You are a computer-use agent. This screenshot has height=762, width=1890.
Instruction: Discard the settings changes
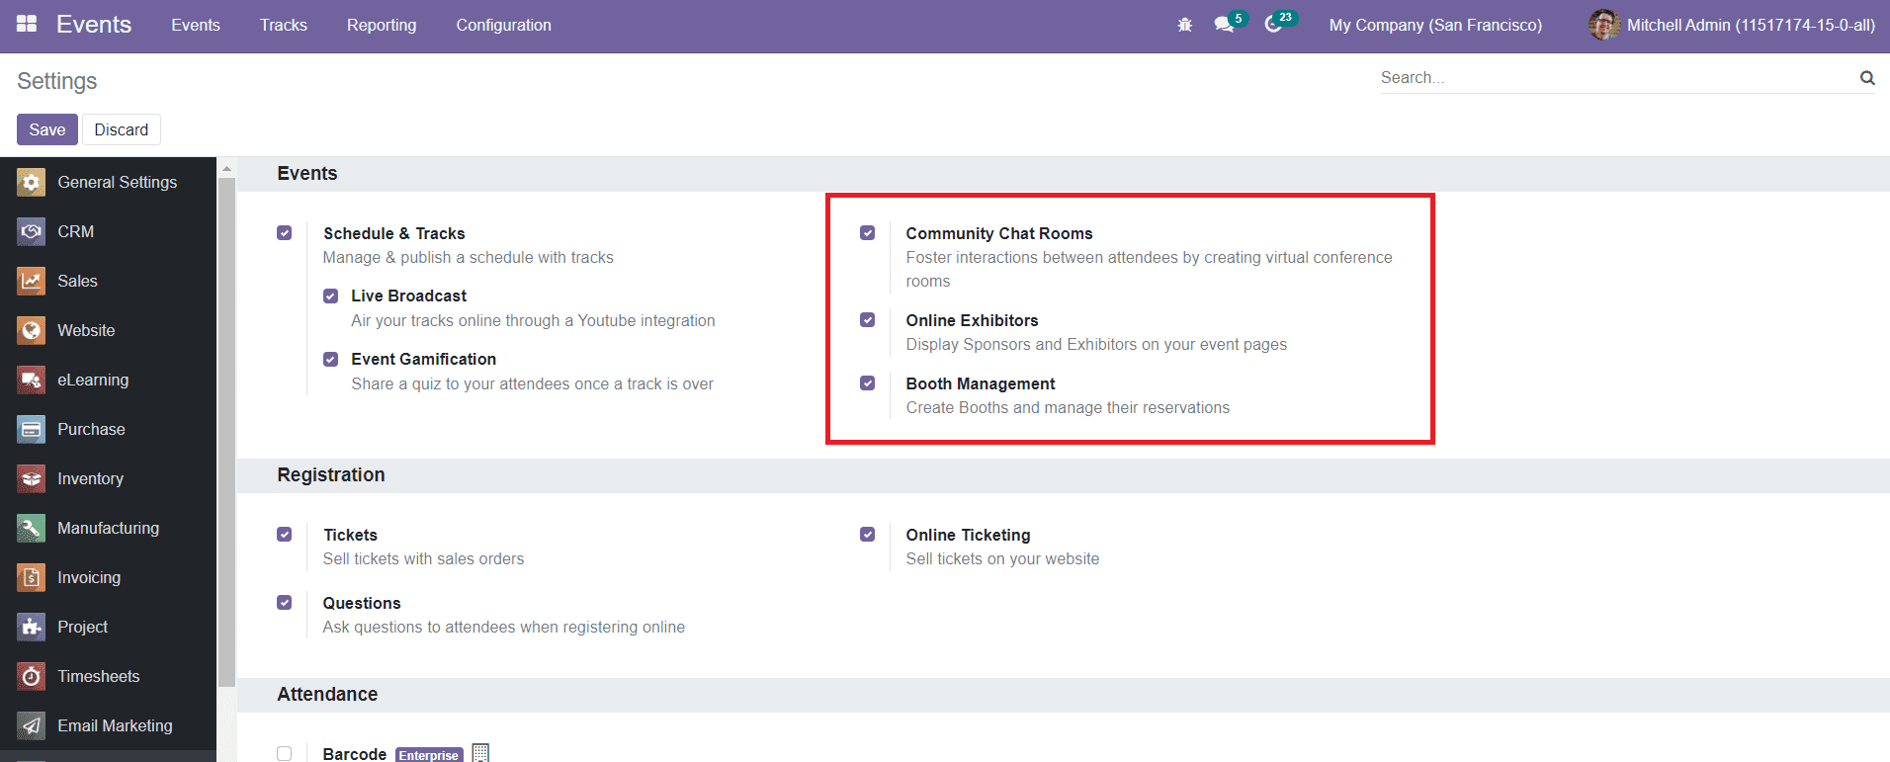coord(122,129)
